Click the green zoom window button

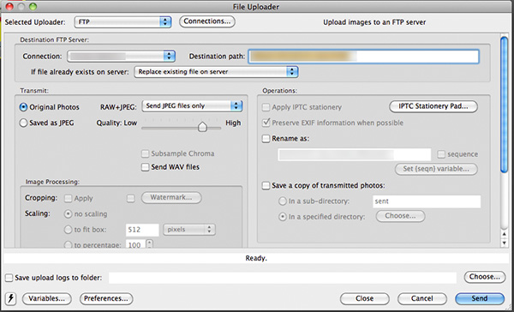pyautogui.click(x=33, y=6)
